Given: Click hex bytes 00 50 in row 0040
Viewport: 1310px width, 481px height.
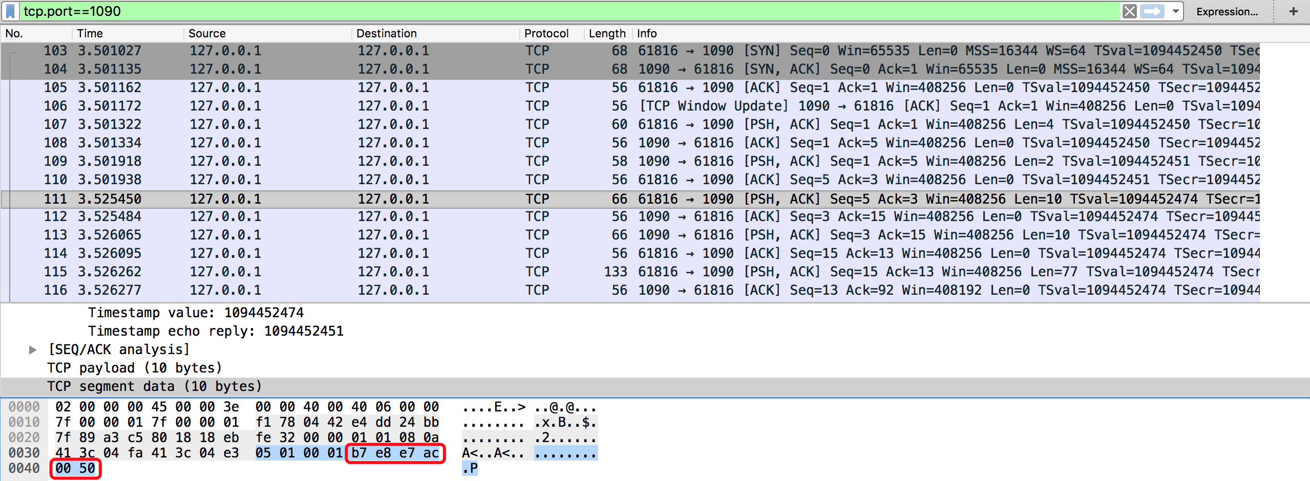Looking at the screenshot, I should [x=75, y=469].
